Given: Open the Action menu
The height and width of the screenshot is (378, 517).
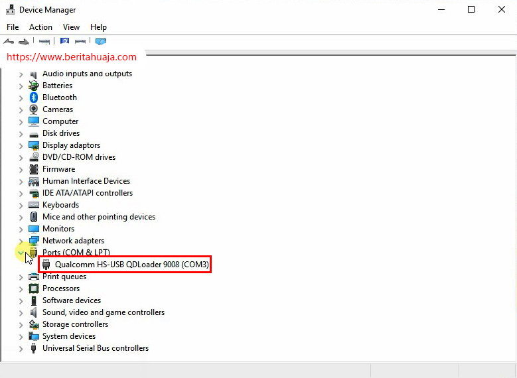Looking at the screenshot, I should pos(40,27).
